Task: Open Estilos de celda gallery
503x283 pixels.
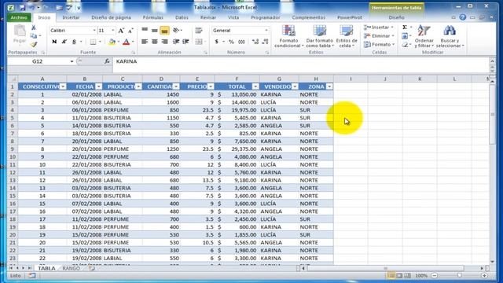Action: click(x=347, y=37)
